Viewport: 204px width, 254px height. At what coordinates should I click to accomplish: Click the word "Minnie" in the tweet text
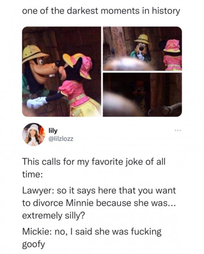pos(80,203)
